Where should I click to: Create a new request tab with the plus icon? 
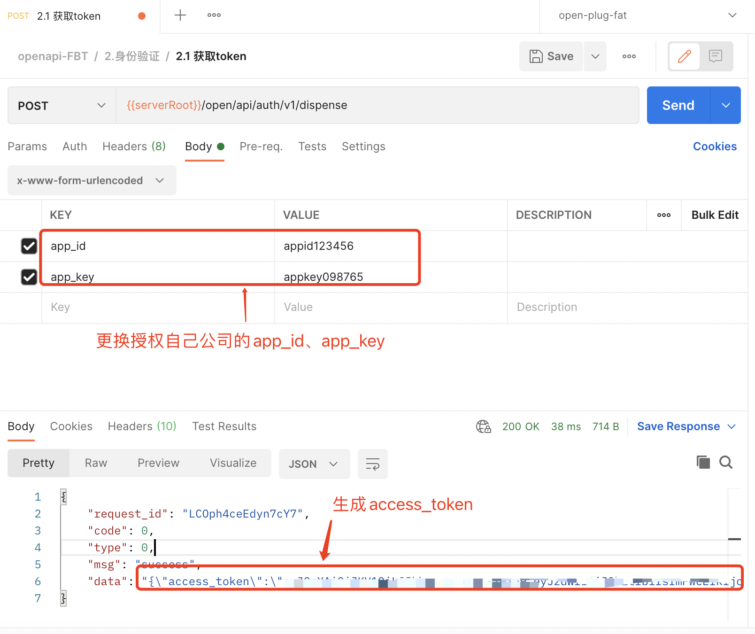180,15
